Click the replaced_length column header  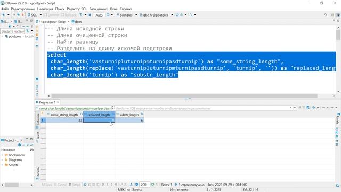(x=99, y=115)
